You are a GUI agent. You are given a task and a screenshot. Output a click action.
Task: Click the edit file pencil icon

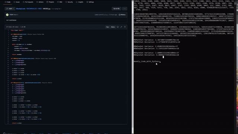tap(121, 27)
